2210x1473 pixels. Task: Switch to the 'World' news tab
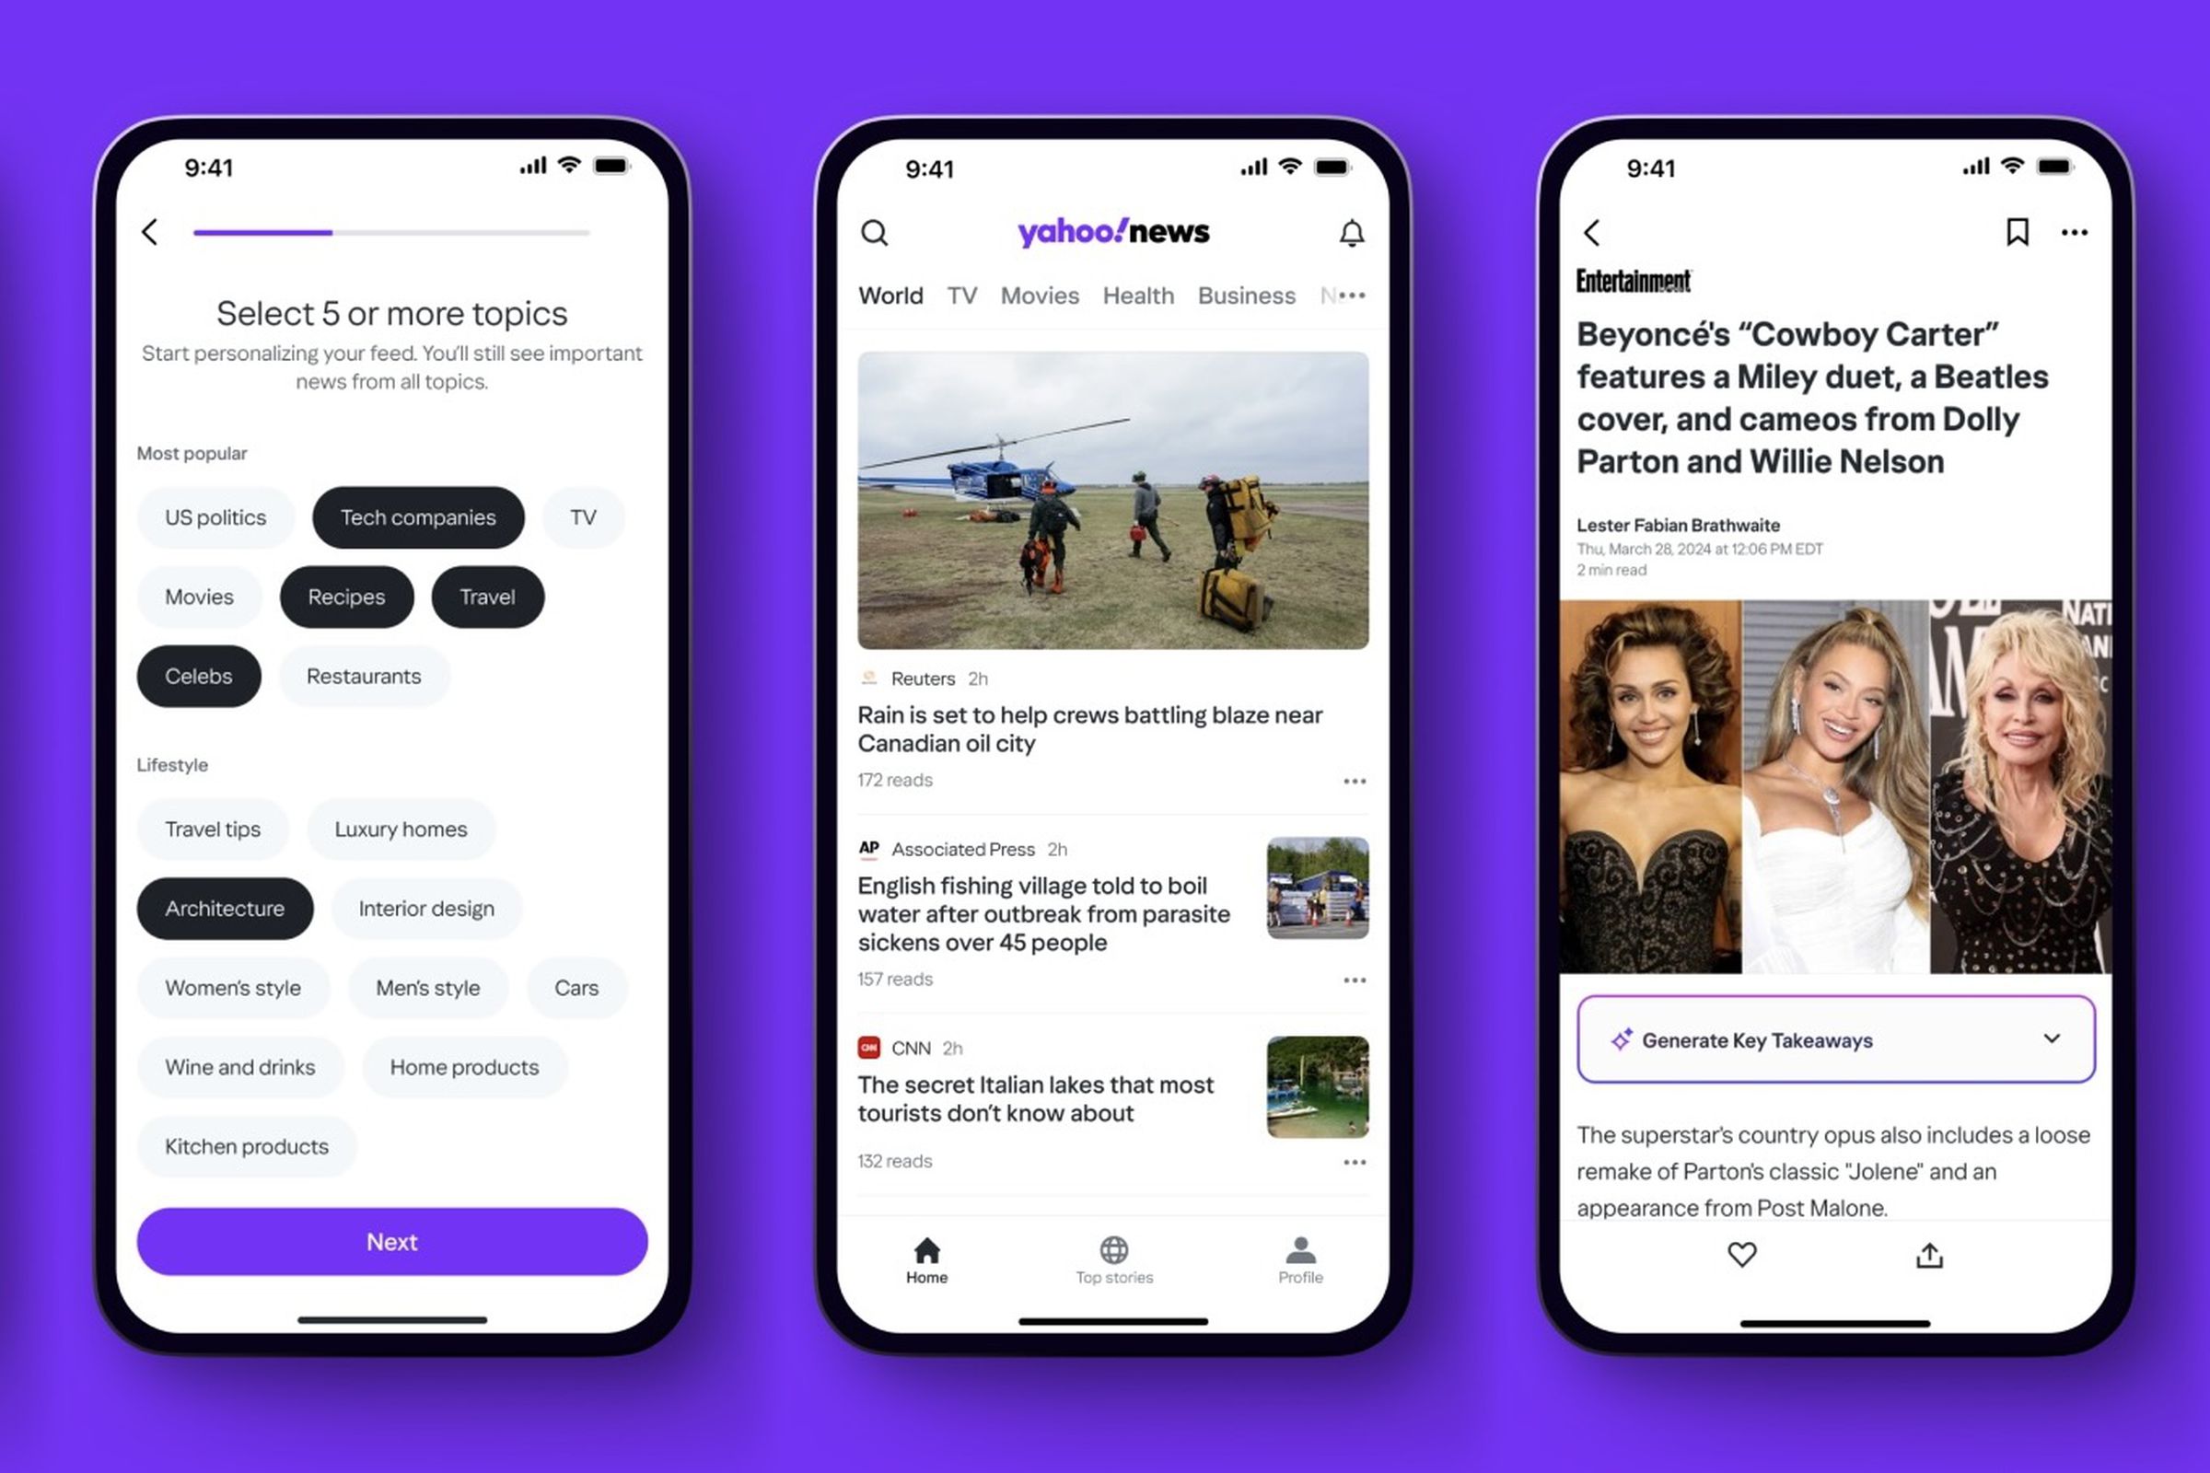(888, 296)
